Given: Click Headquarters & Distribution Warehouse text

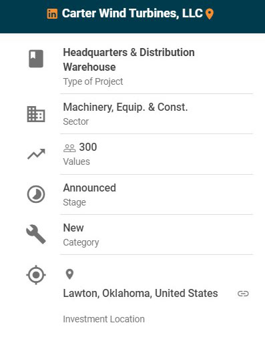Looking at the screenshot, I should [129, 59].
